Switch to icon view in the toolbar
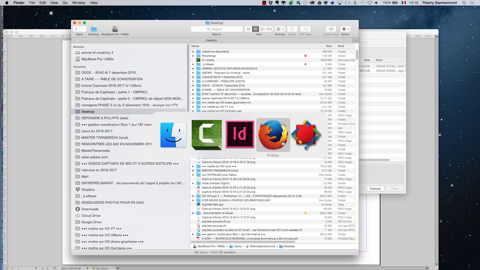 pos(248,29)
